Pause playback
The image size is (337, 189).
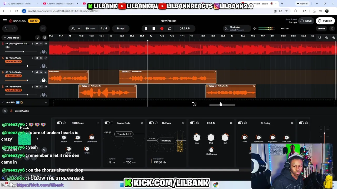tap(146, 28)
